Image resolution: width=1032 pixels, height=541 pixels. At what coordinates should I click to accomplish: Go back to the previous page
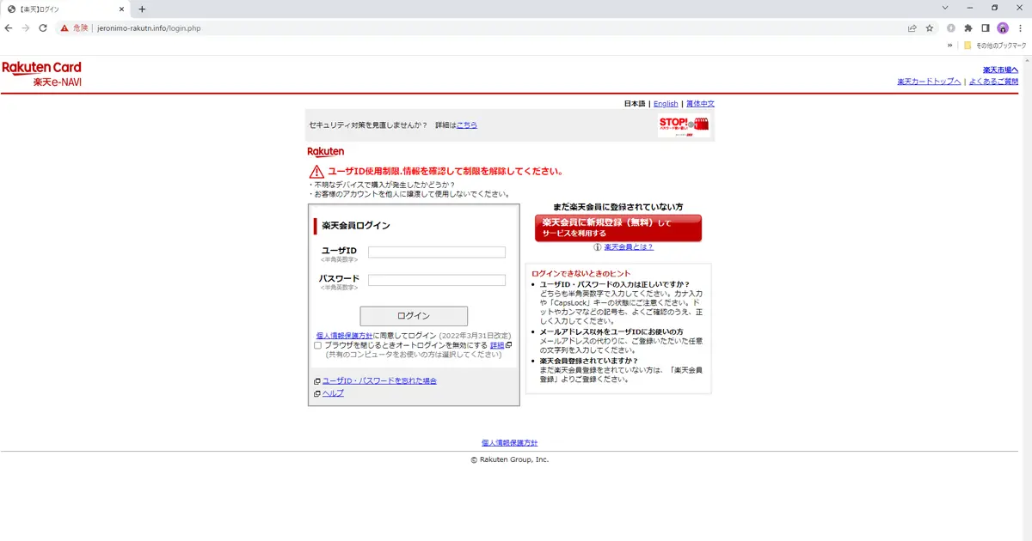coord(9,27)
